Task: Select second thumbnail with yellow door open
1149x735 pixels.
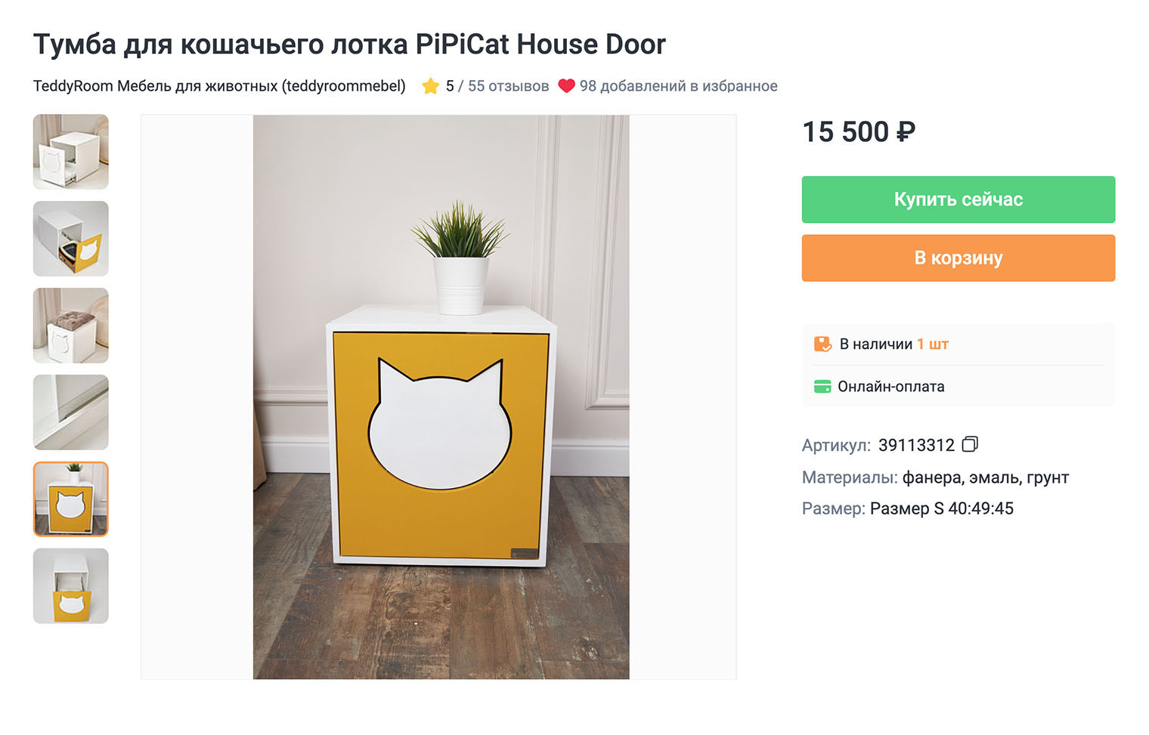Action: [x=71, y=239]
